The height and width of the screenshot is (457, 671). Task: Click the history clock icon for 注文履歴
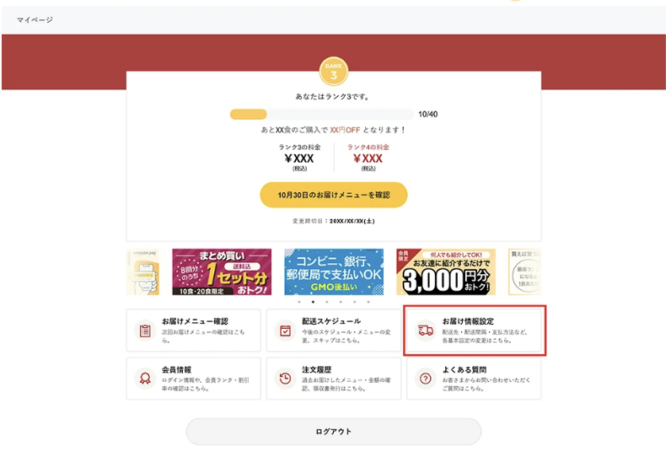tap(286, 379)
